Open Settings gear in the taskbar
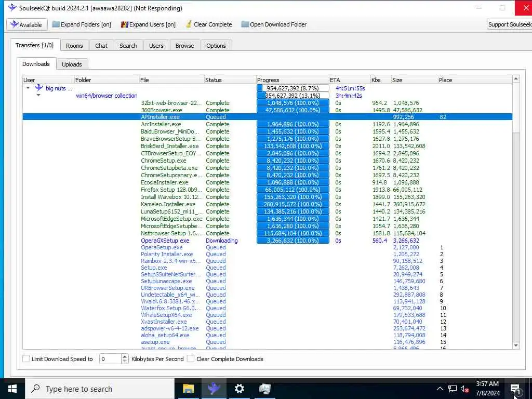This screenshot has height=399, width=532. [x=239, y=389]
